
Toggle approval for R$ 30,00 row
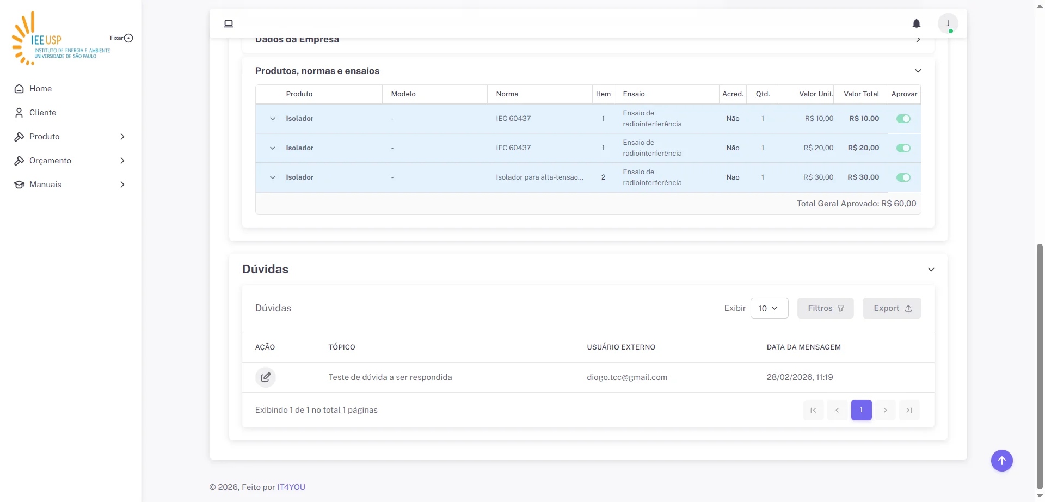(903, 177)
